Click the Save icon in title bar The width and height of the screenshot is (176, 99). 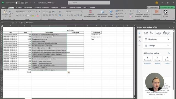coord(23,3)
